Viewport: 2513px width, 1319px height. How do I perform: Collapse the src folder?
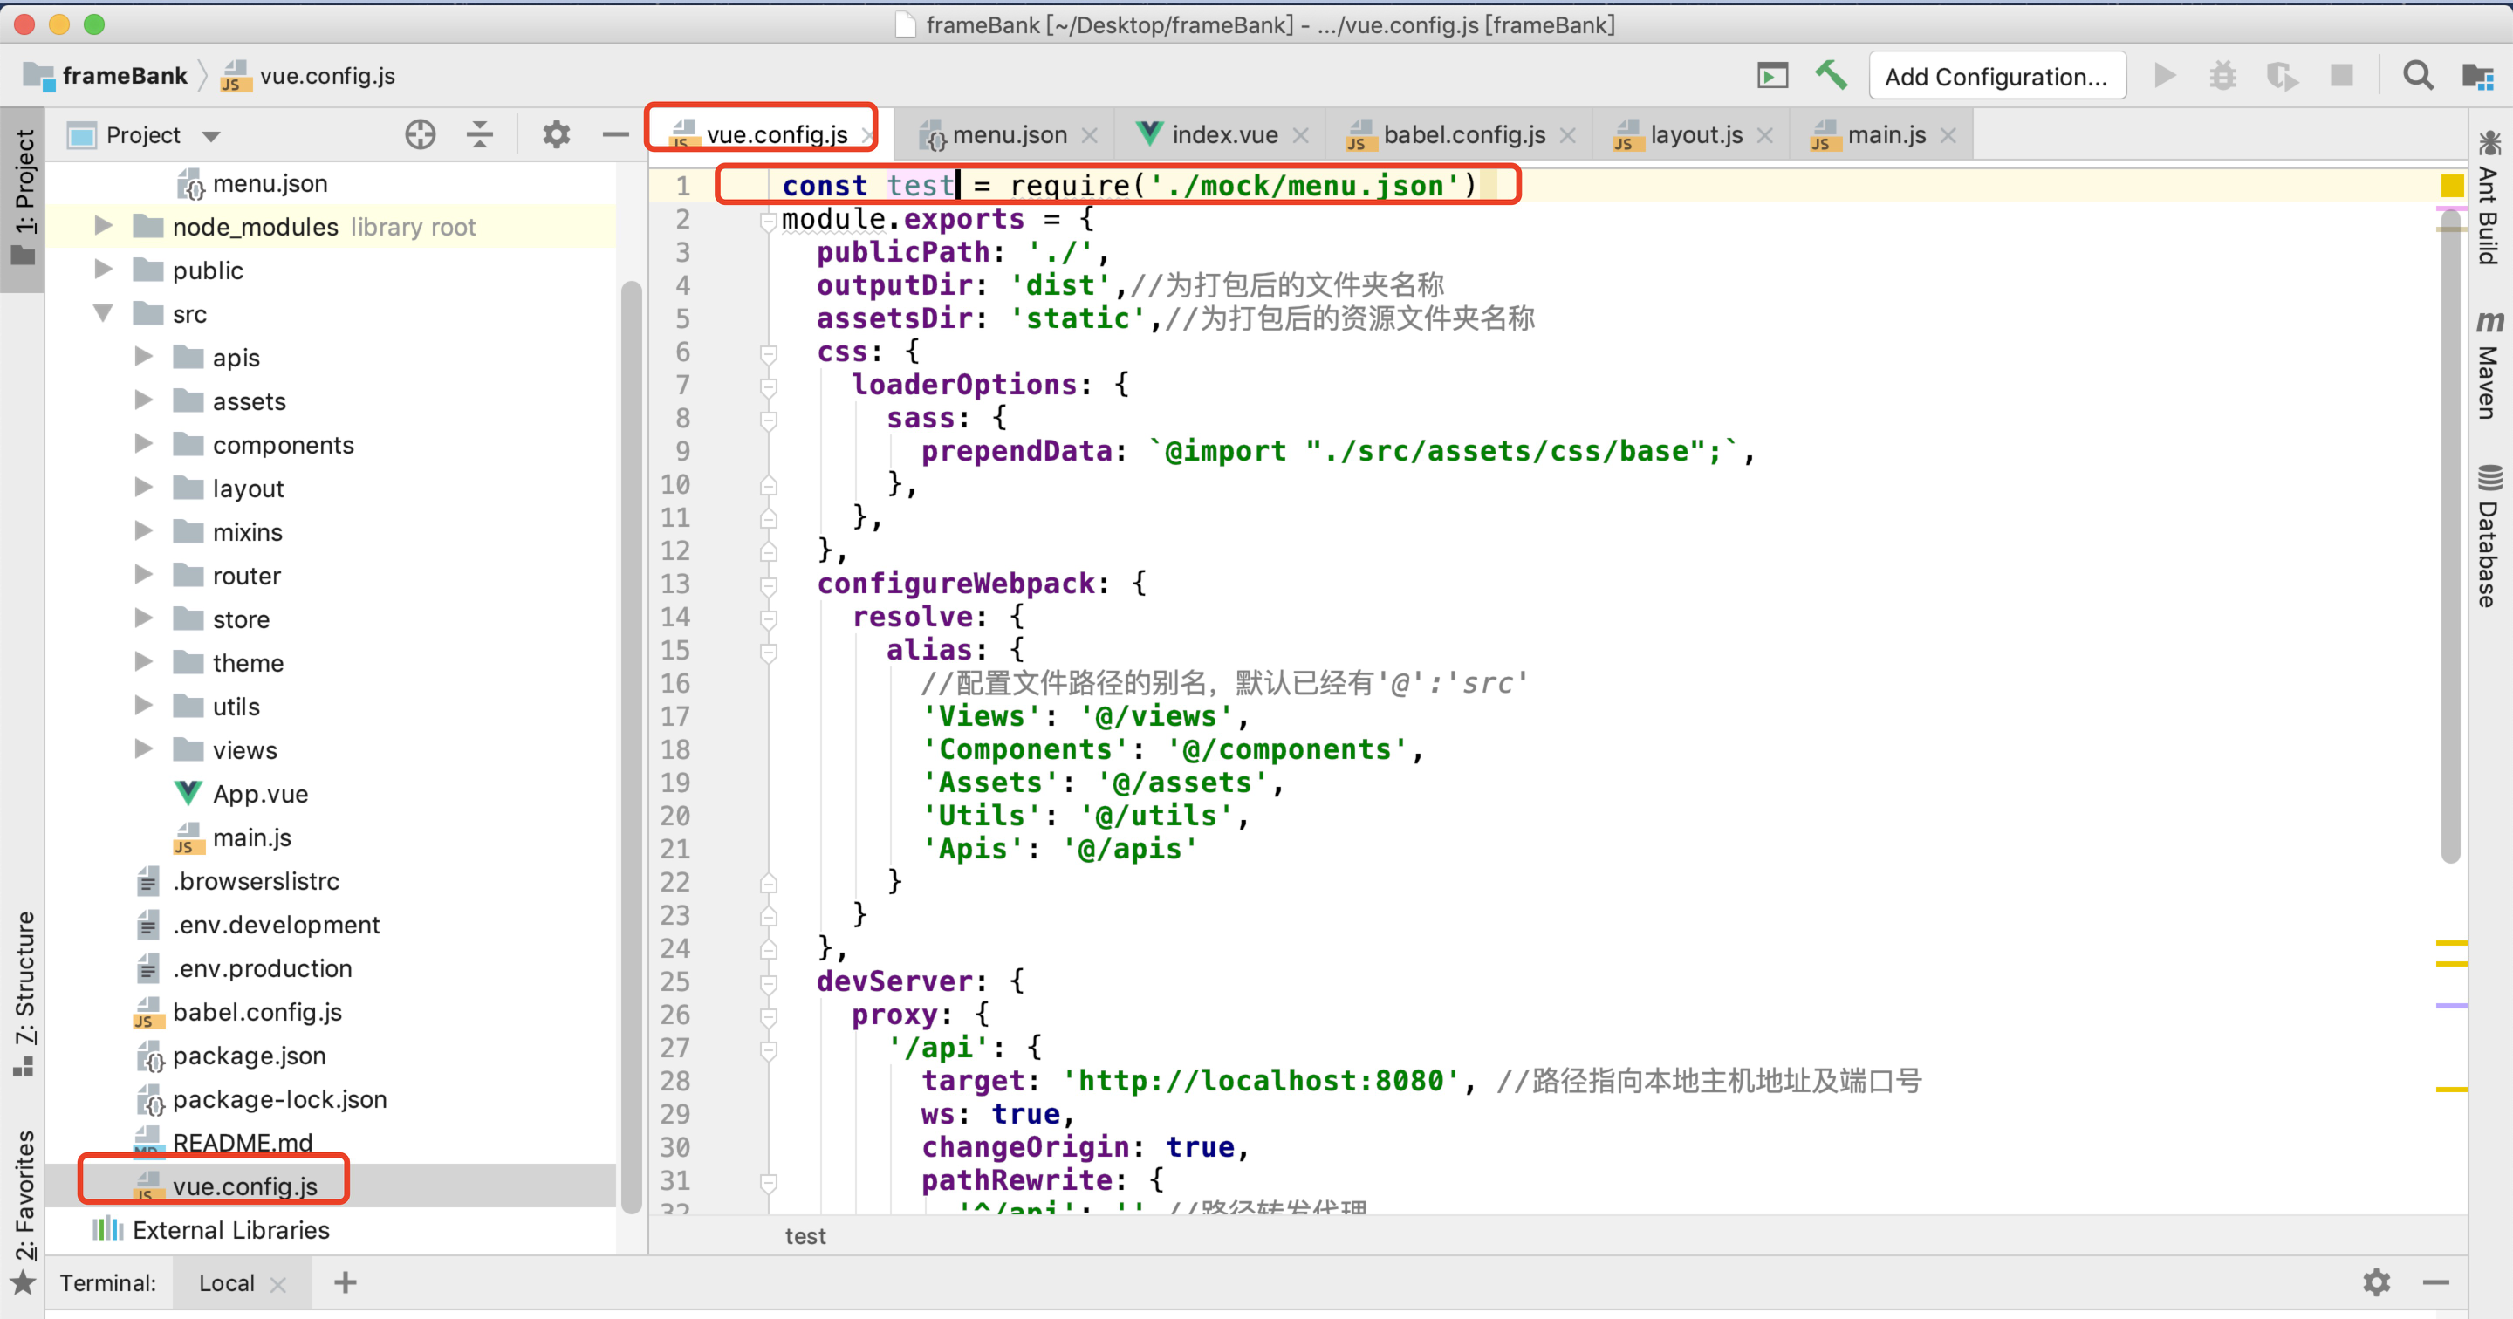(104, 313)
